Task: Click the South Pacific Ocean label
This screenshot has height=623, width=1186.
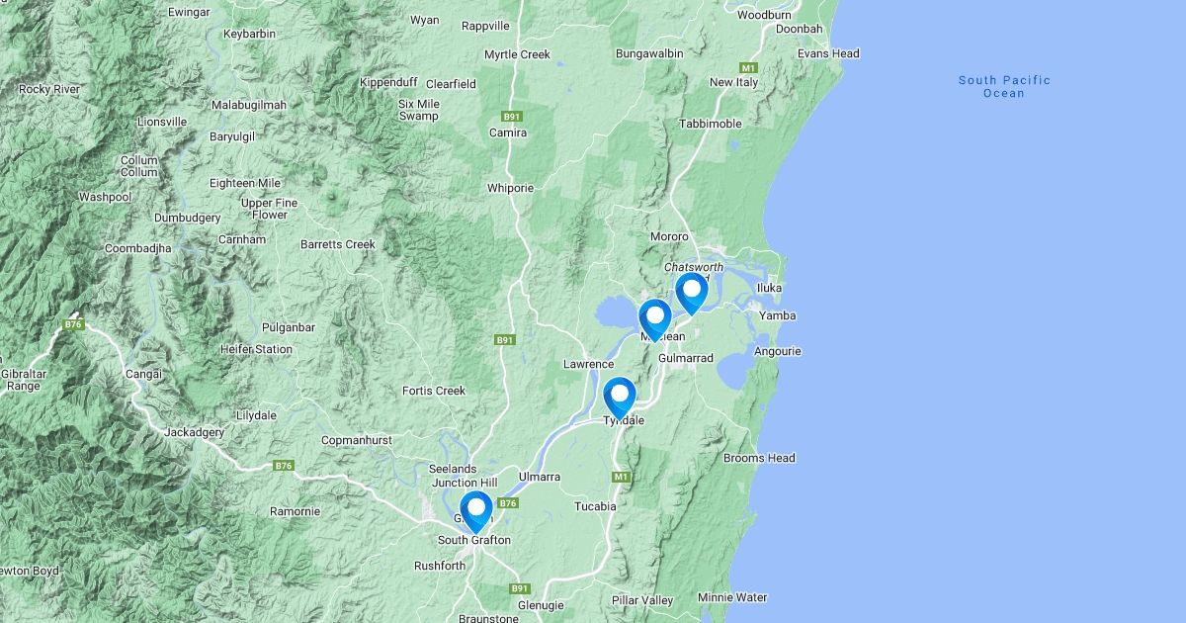Action: 1004,86
